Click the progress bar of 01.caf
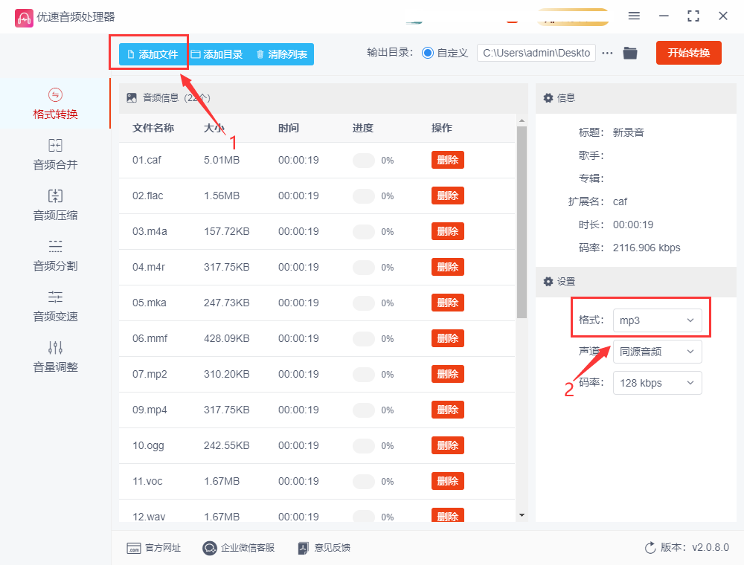 (364, 161)
